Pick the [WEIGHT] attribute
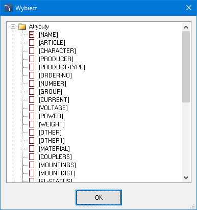This screenshot has height=210, width=197. pos(52,124)
